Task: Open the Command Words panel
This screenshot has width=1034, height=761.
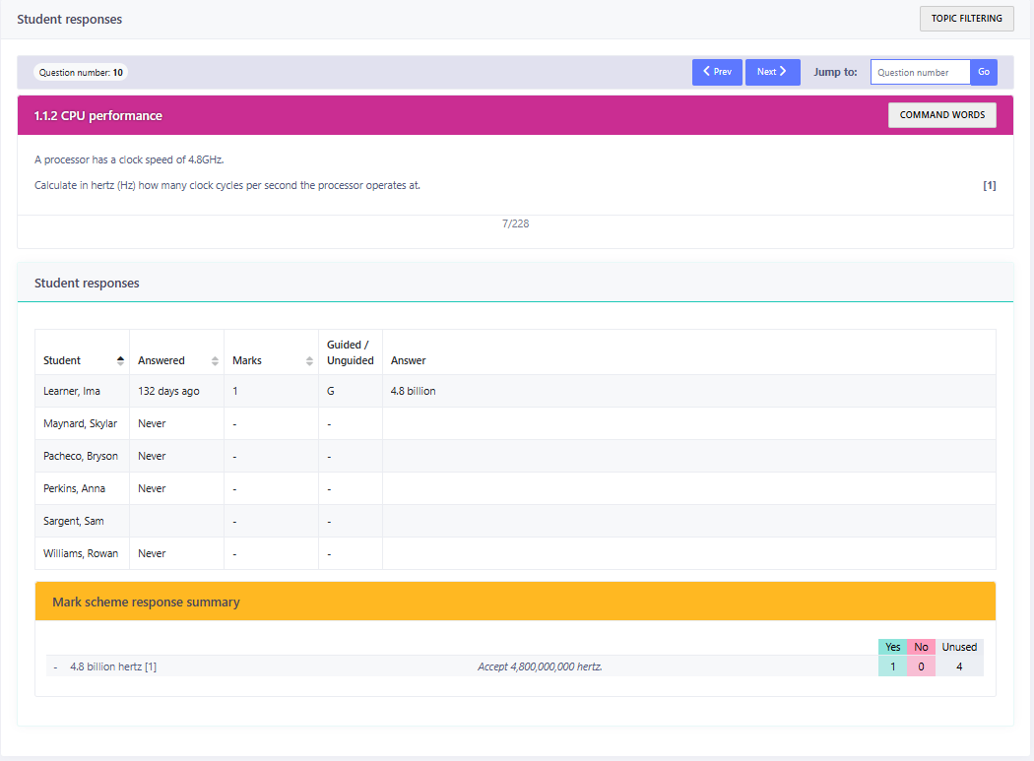Action: [x=941, y=115]
